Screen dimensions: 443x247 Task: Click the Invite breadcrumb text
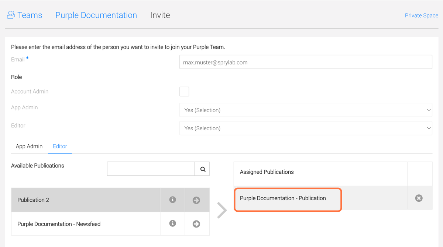click(x=160, y=15)
